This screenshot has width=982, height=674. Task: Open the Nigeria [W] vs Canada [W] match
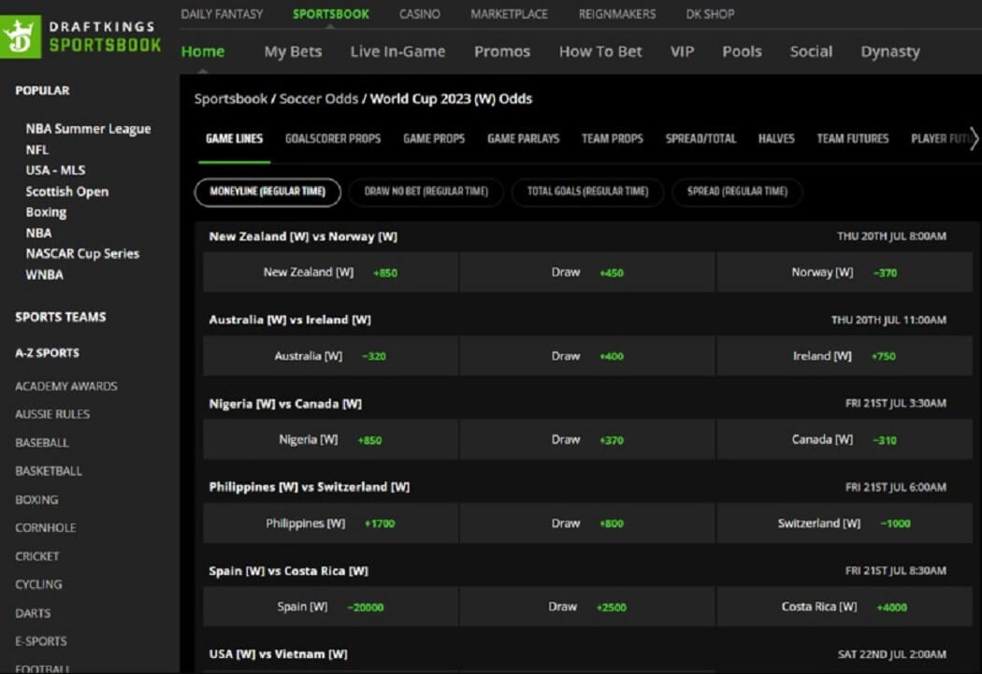[x=285, y=404]
